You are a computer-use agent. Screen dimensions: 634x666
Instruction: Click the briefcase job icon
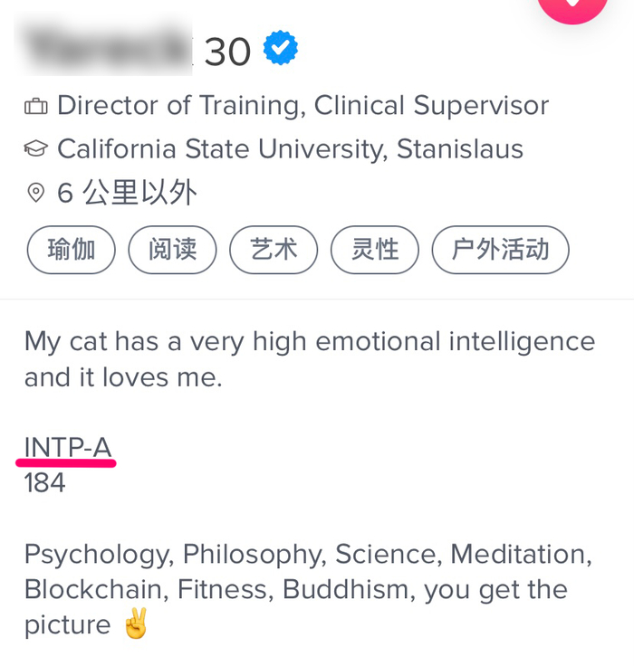pyautogui.click(x=36, y=107)
